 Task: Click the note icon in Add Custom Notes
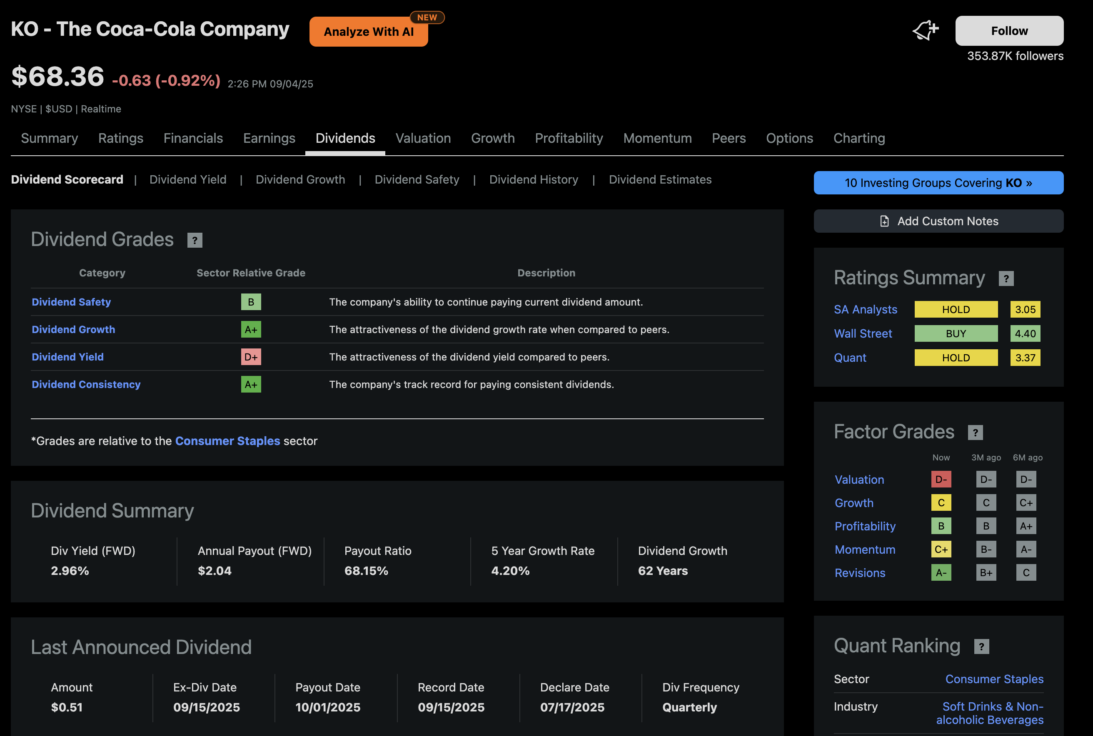(x=884, y=221)
